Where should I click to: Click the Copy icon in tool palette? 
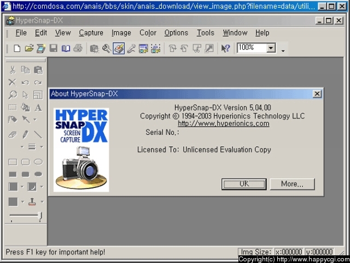[x=25, y=70]
